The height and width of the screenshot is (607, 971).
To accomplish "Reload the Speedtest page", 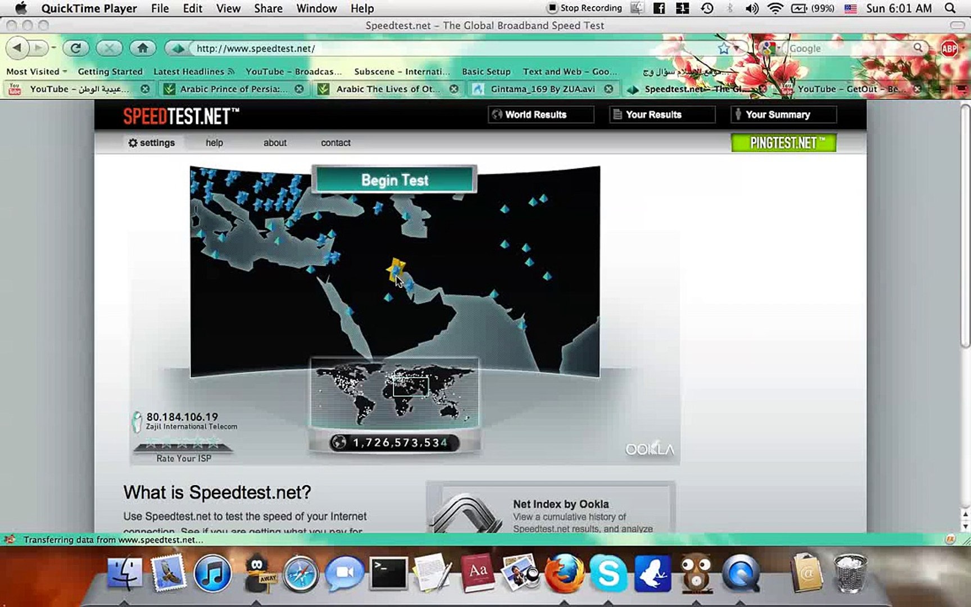I will 75,48.
